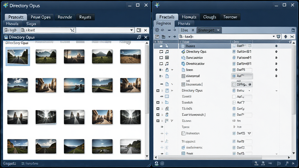Switch to the Reyats tab
This screenshot has height=168, width=299.
click(x=85, y=17)
